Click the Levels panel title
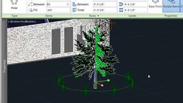 132,16
